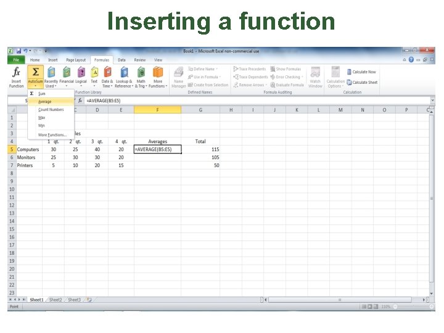Expand the Use in Formula dropdown

[220, 76]
